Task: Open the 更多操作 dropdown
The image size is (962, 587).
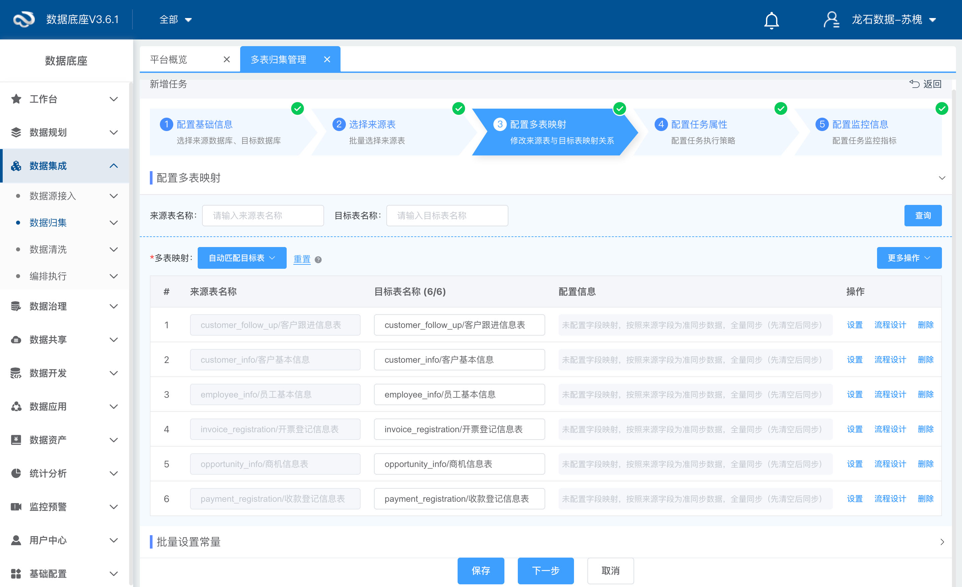Action: click(908, 258)
